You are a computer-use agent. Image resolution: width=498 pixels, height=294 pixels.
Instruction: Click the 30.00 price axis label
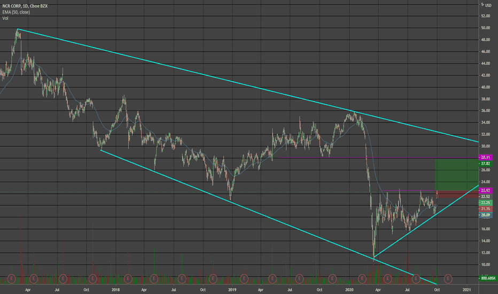485,146
